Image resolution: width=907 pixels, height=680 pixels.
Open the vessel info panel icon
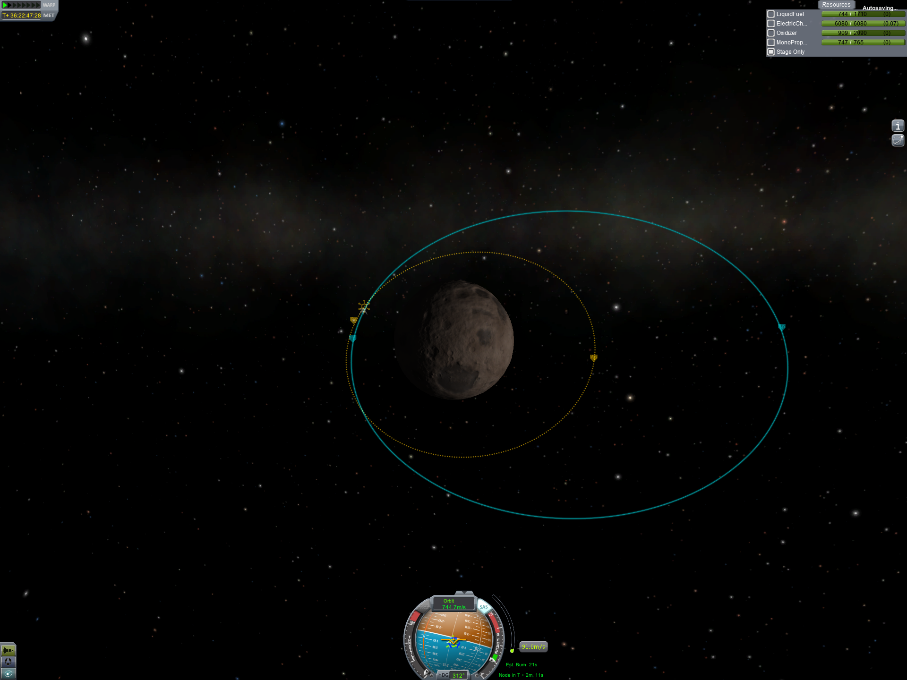[x=898, y=126]
